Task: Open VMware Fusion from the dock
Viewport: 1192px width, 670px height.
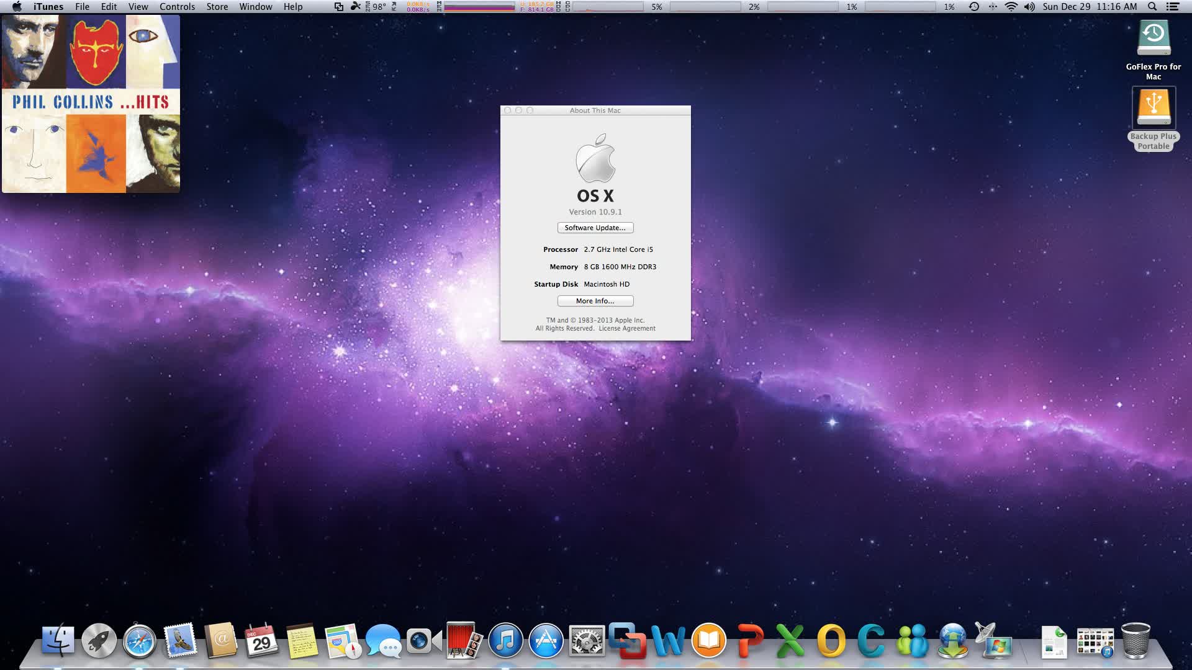Action: pos(626,641)
